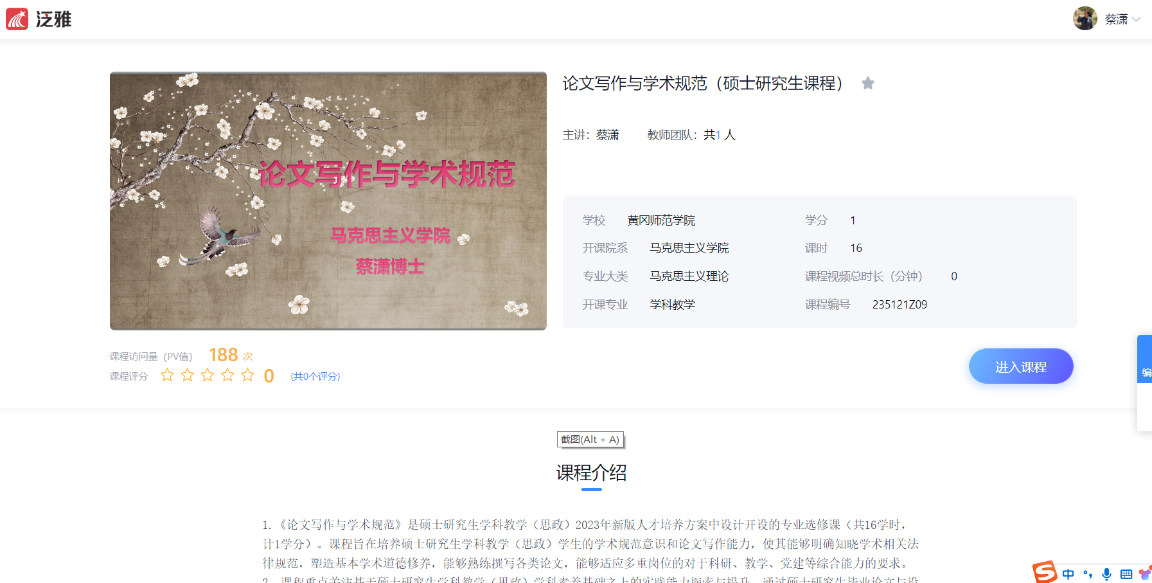The height and width of the screenshot is (583, 1152).
Task: Toggle the Sogou punctuation mode icon
Action: (1088, 574)
